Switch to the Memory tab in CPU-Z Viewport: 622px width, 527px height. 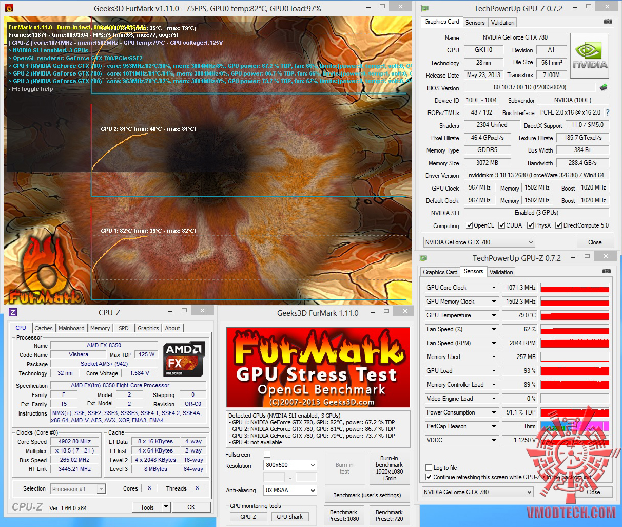click(100, 328)
